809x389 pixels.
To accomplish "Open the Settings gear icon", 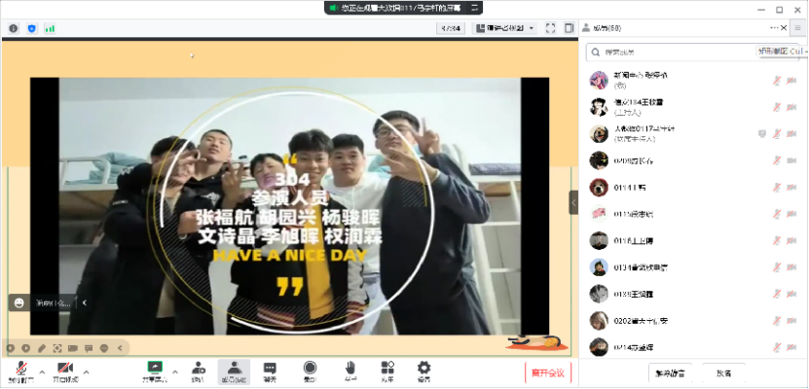I will pyautogui.click(x=423, y=370).
